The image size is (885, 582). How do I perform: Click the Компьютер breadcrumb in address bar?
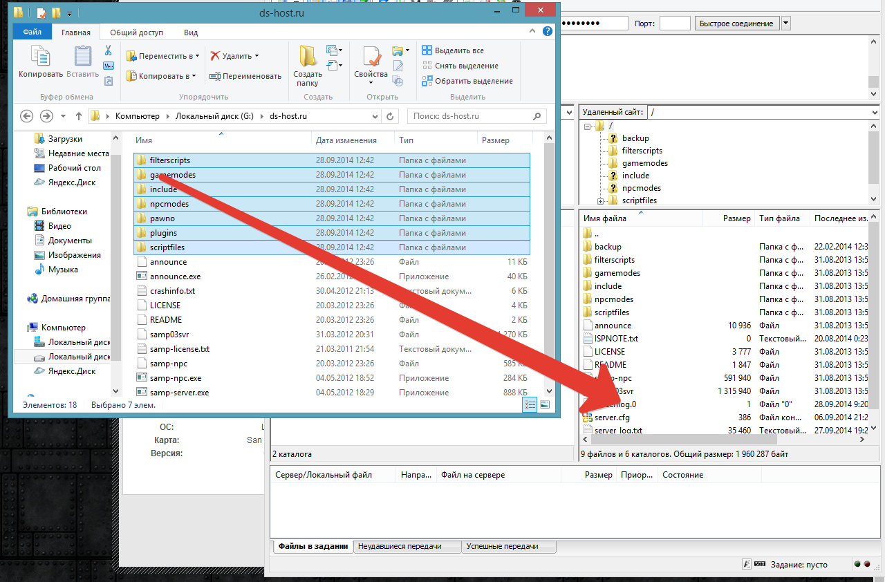(138, 116)
